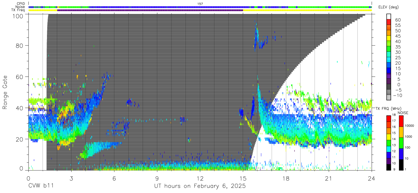
Task: Click the purple segment of the TX Freq strip
Action: (x=150, y=10)
